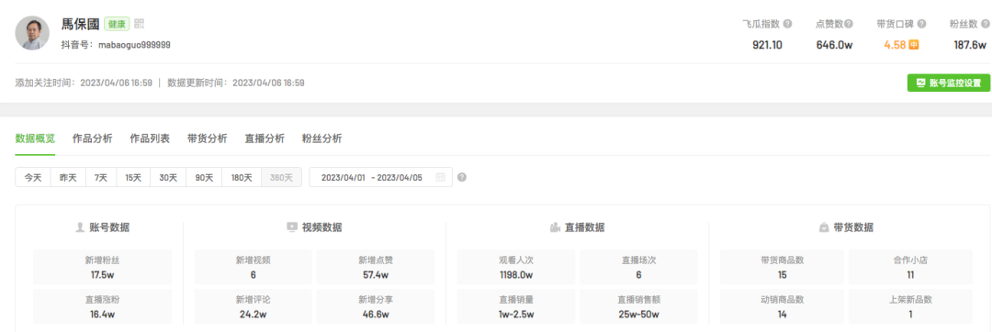Click the 馬保國 profile avatar
The image size is (992, 332).
point(32,33)
